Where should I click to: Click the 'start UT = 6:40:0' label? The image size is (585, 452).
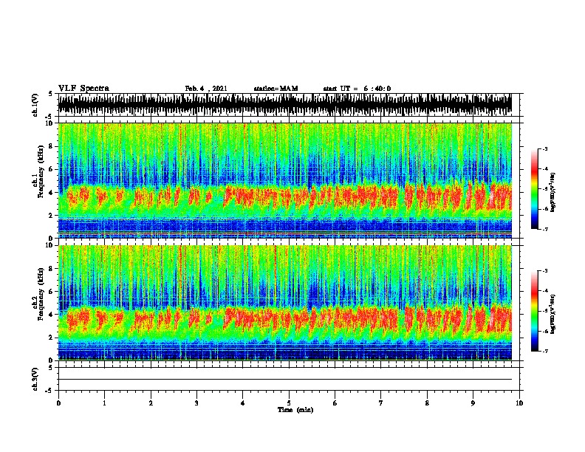357,89
